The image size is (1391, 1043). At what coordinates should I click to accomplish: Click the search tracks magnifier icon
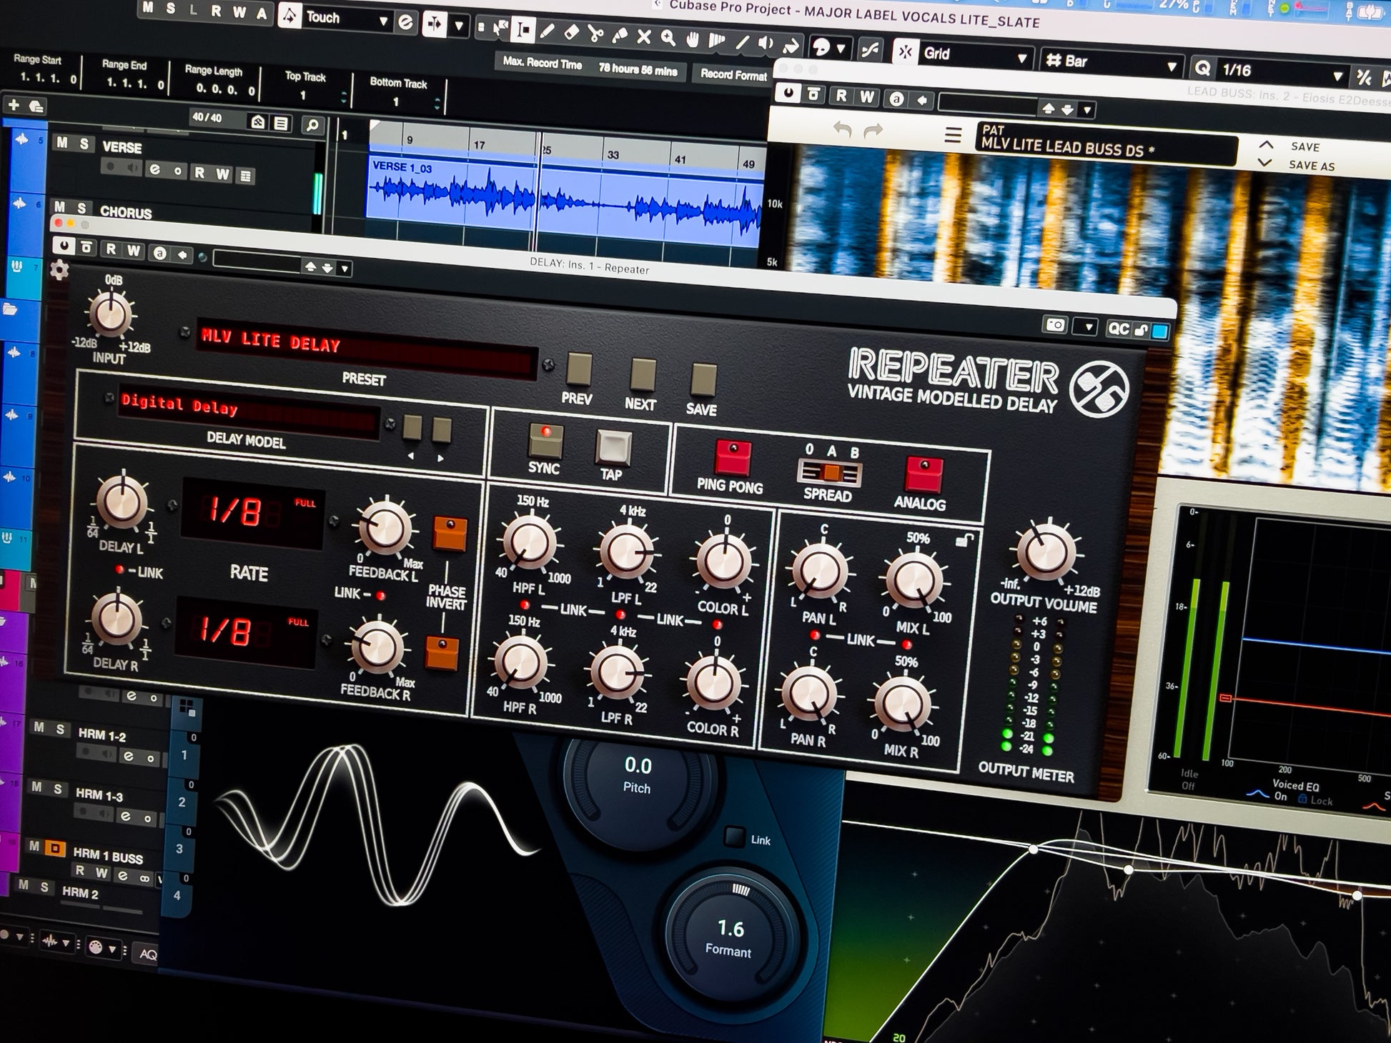[x=312, y=126]
